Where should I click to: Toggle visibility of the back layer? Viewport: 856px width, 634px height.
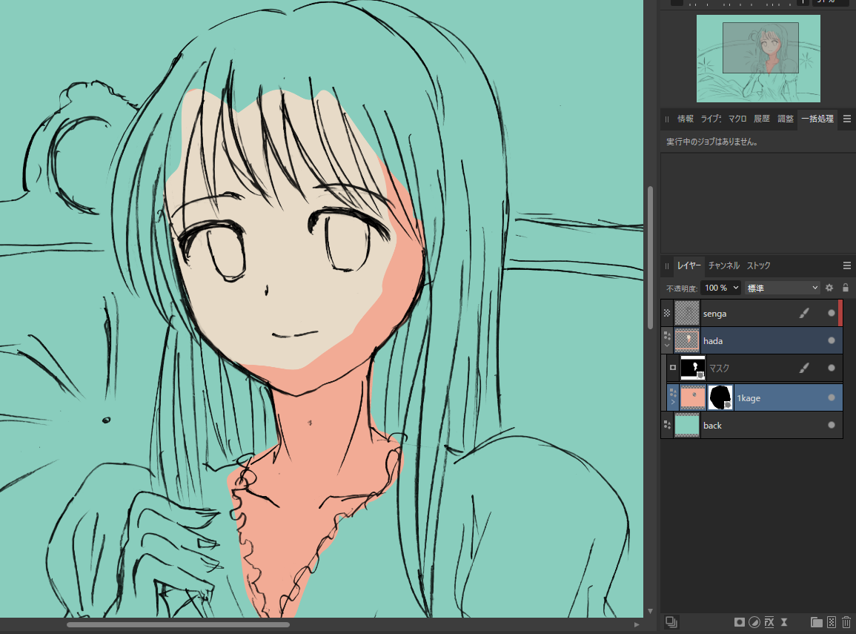click(832, 426)
